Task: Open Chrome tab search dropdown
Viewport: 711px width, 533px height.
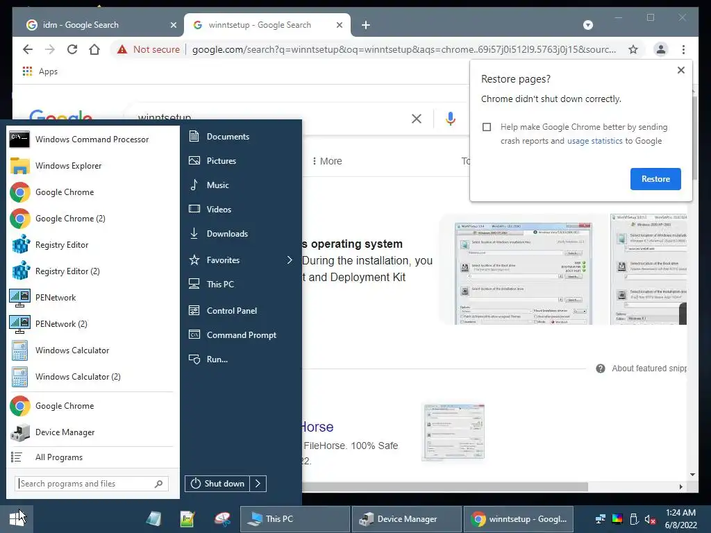Action: tap(587, 25)
